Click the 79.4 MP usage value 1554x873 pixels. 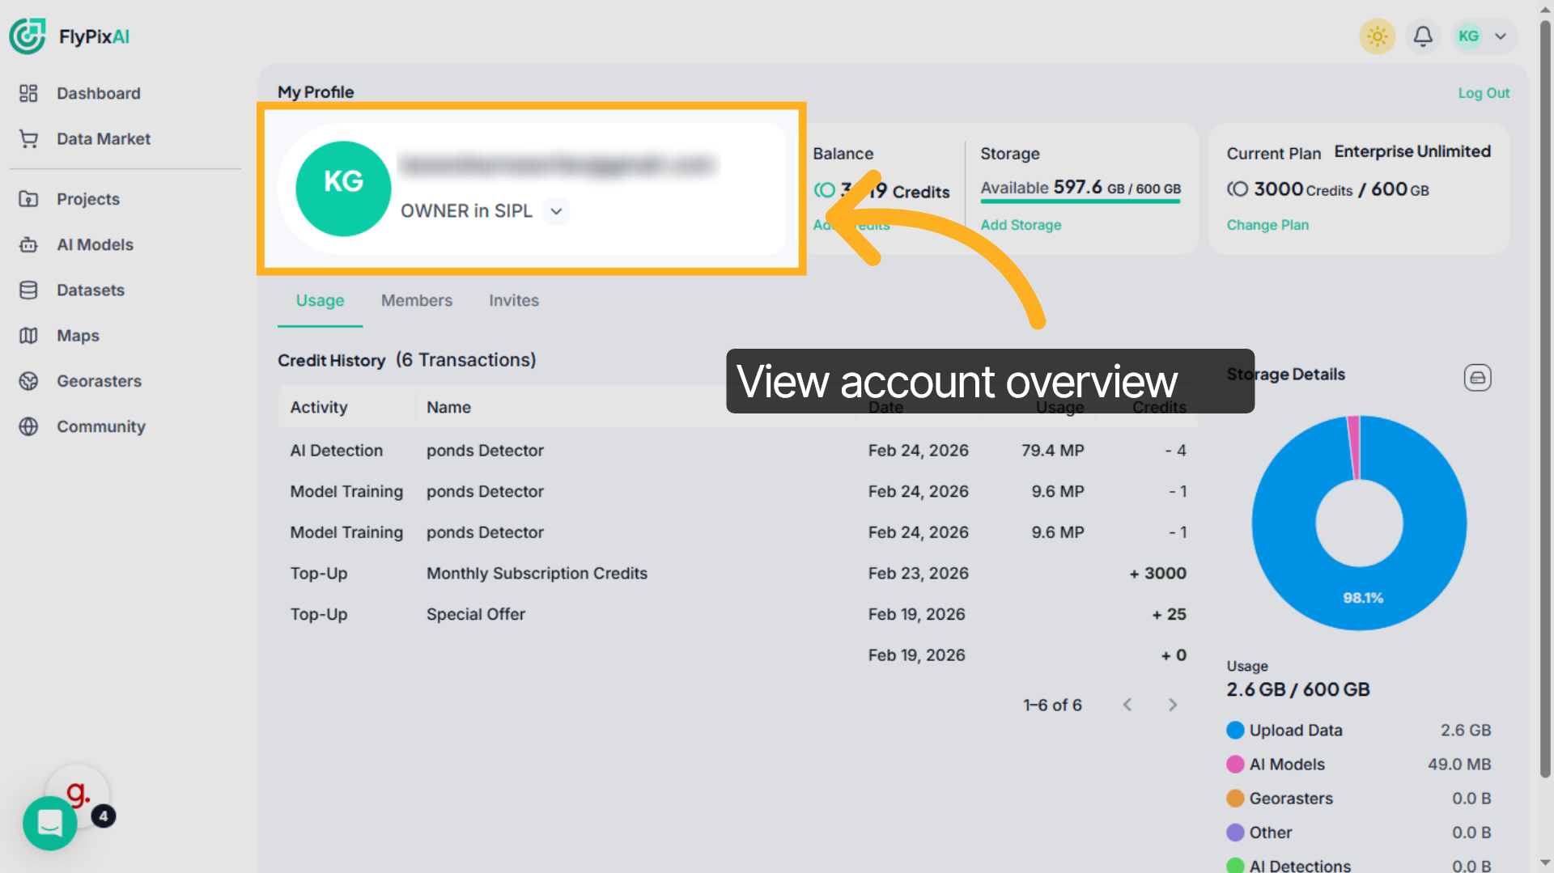pyautogui.click(x=1052, y=451)
